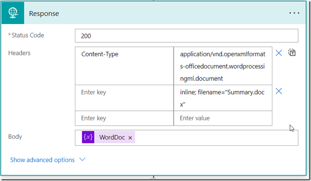This screenshot has width=311, height=181.
Task: Delete the Content-Type header row
Action: pos(279,53)
